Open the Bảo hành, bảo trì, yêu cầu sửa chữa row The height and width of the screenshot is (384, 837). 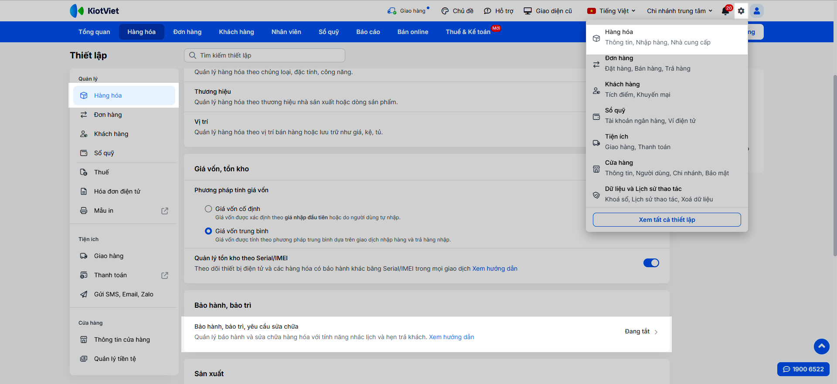[x=426, y=334]
